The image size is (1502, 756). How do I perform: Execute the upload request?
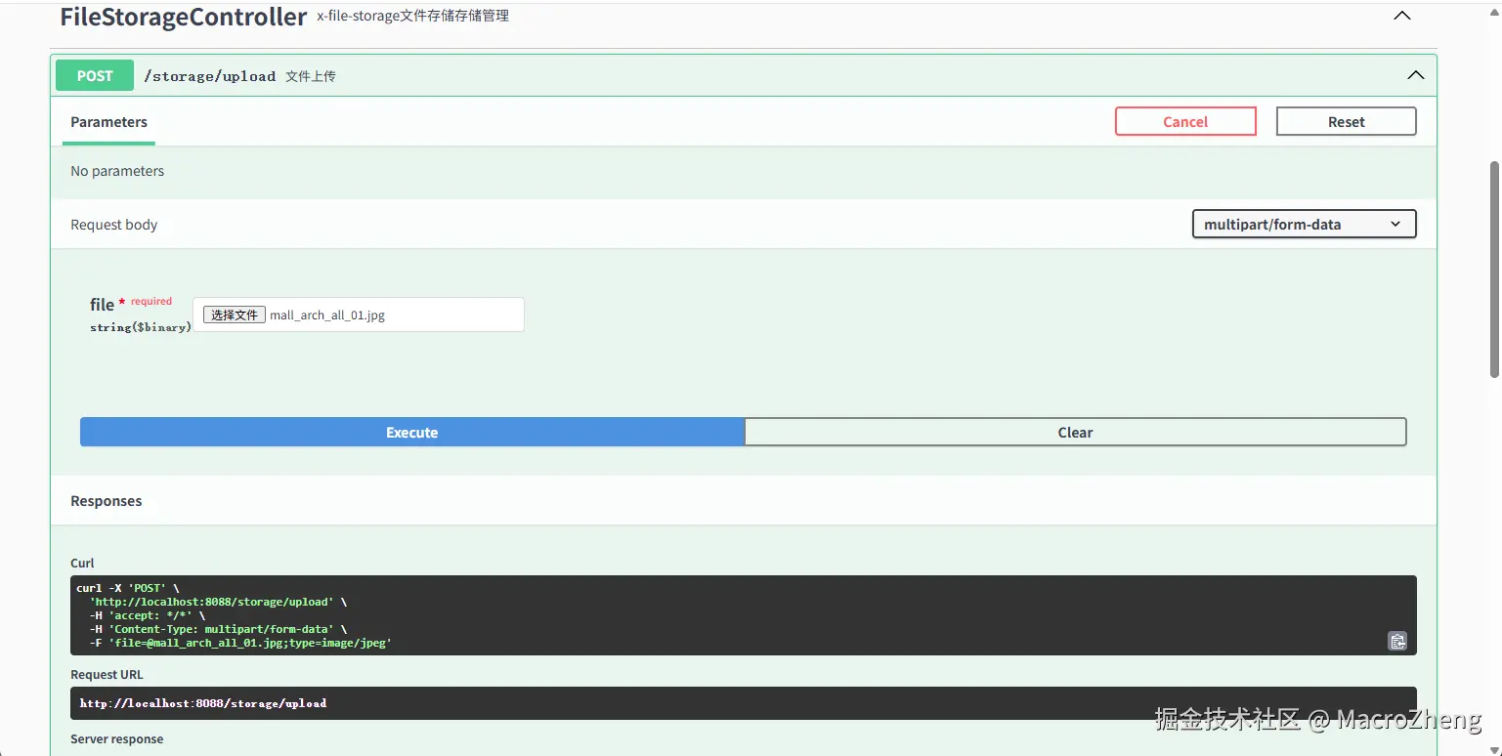411,432
